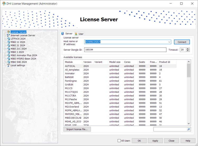Decrease the Timeout value with down arrow
The width and height of the screenshot is (198, 146).
(188, 51)
